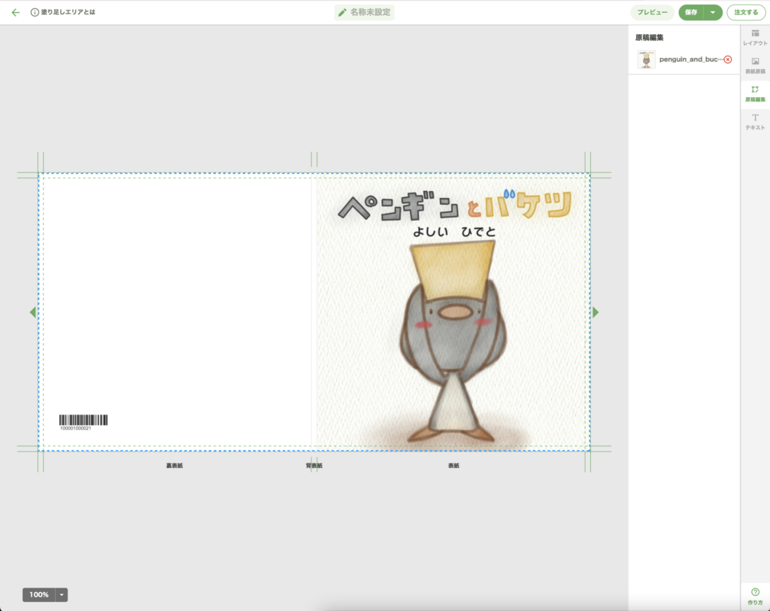The image size is (770, 611).
Task: Click the left green page arrow
Action: (x=32, y=312)
